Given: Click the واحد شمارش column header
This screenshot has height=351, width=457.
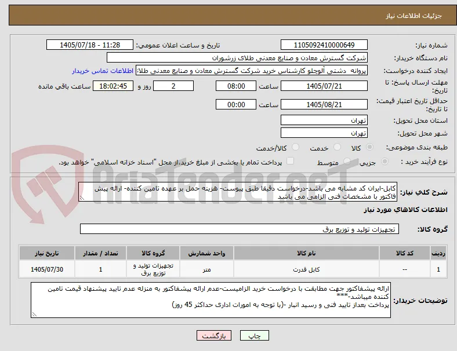Looking at the screenshot, I should click(x=206, y=253).
